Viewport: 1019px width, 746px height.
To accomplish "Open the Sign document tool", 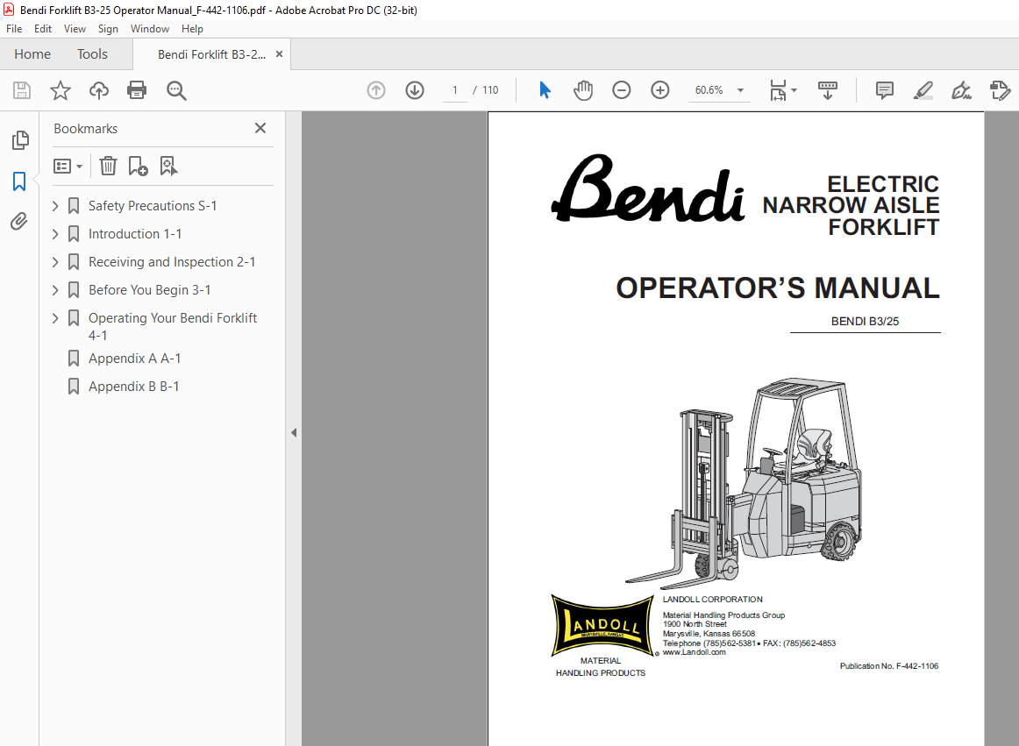I will click(961, 90).
